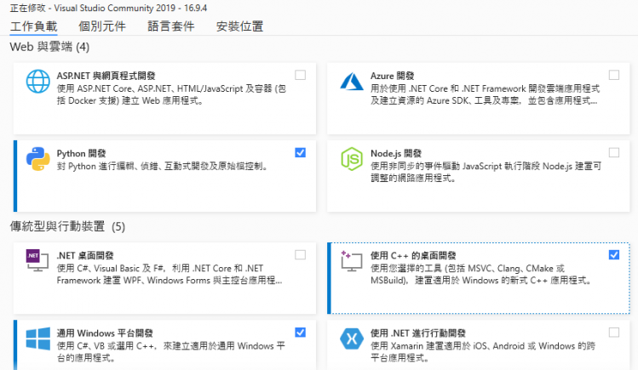This screenshot has height=370, width=638.
Task: Click the Xamarin mobile development icon
Action: pos(353,339)
